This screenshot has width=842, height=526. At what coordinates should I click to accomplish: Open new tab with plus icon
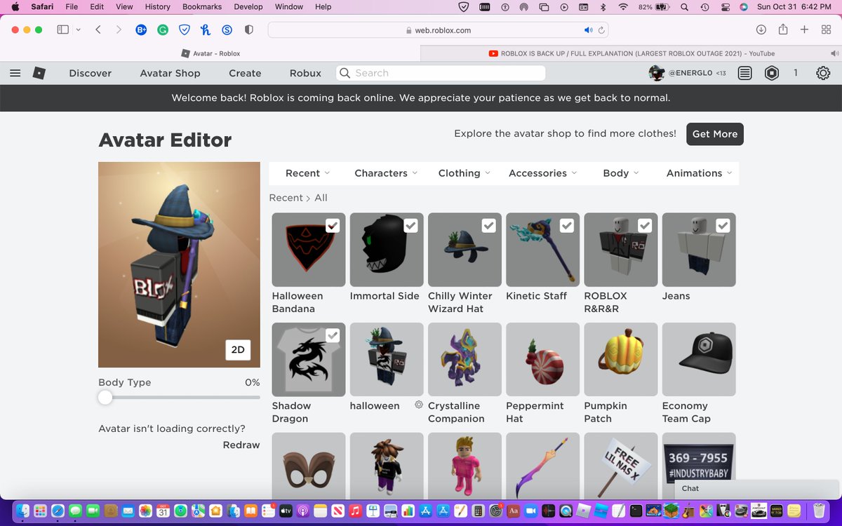point(805,29)
